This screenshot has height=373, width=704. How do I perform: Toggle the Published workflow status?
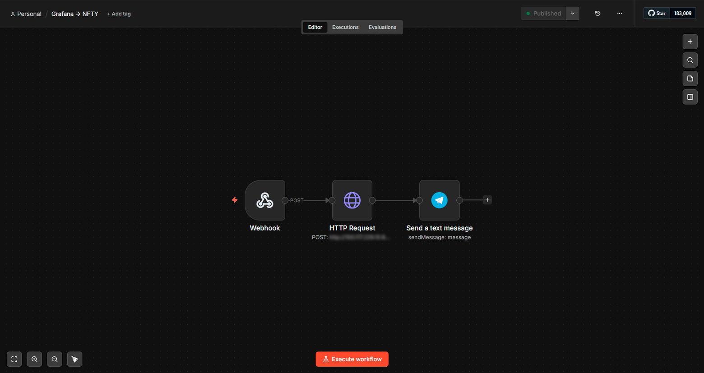[544, 13]
